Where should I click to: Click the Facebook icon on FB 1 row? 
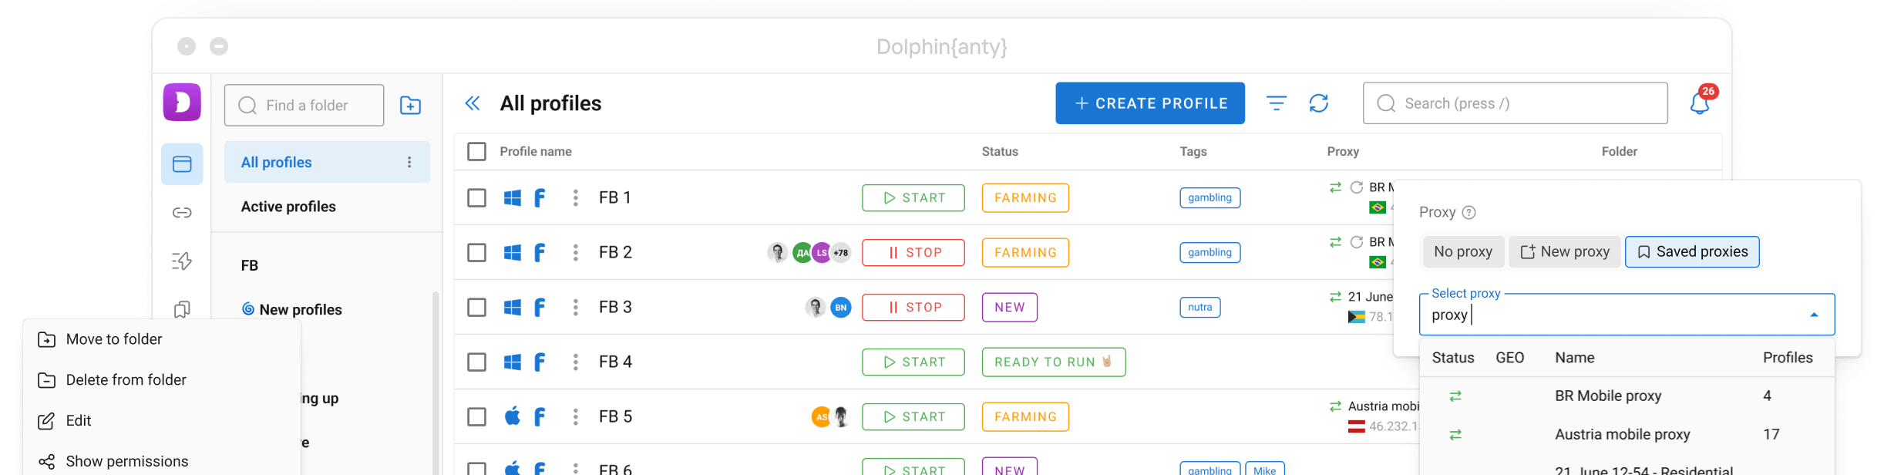click(x=540, y=198)
